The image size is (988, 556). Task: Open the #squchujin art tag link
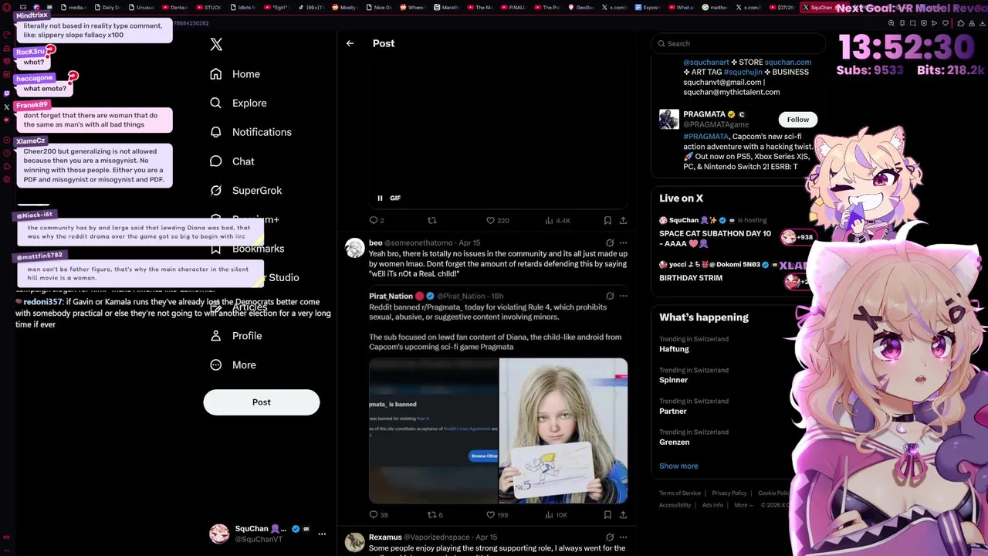click(743, 72)
